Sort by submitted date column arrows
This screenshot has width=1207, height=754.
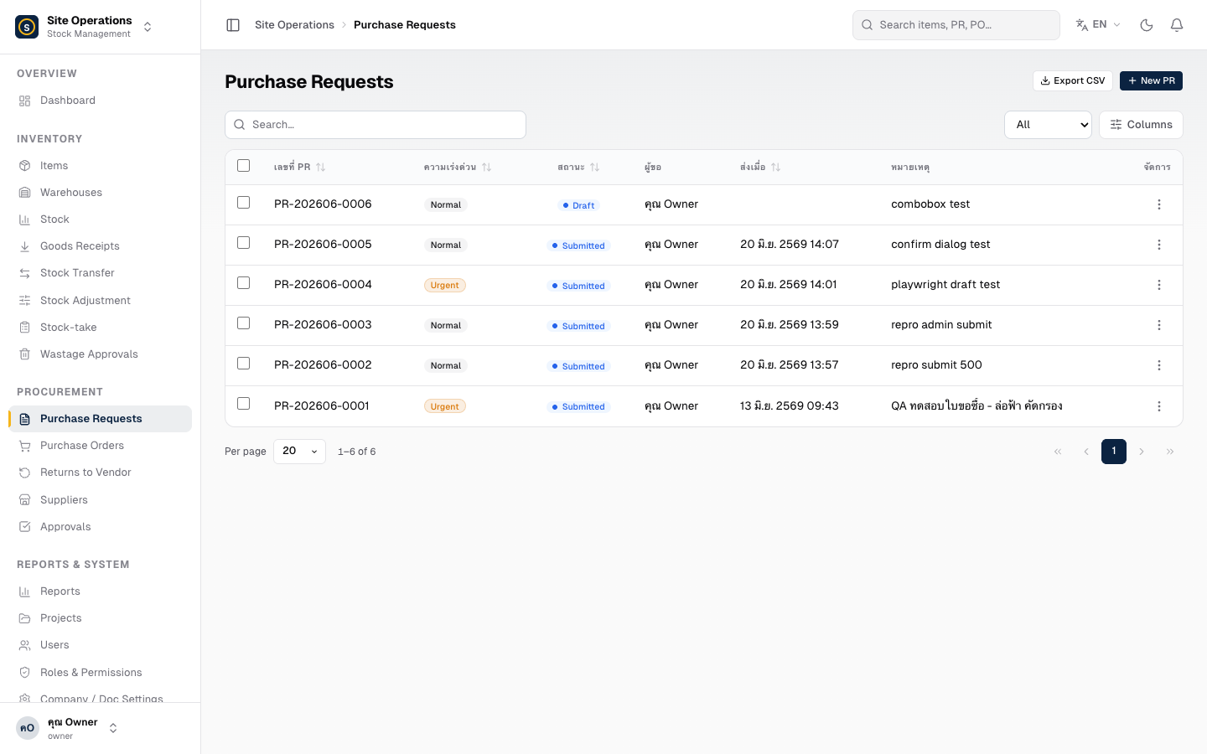775,168
